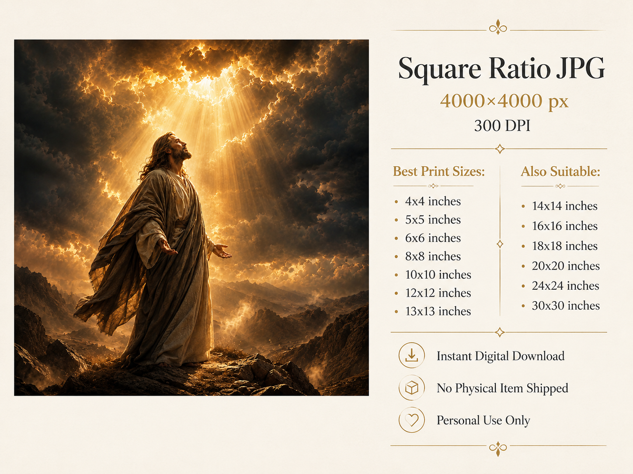The height and width of the screenshot is (474, 633).
Task: Click "18x18 inches" list entry
Action: coord(564,246)
